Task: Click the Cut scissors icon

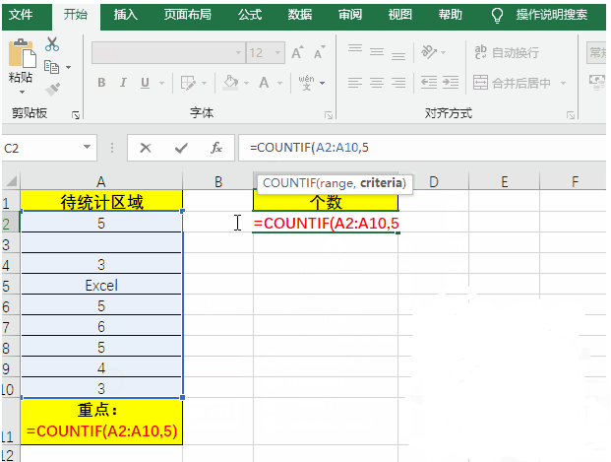Action: point(52,44)
